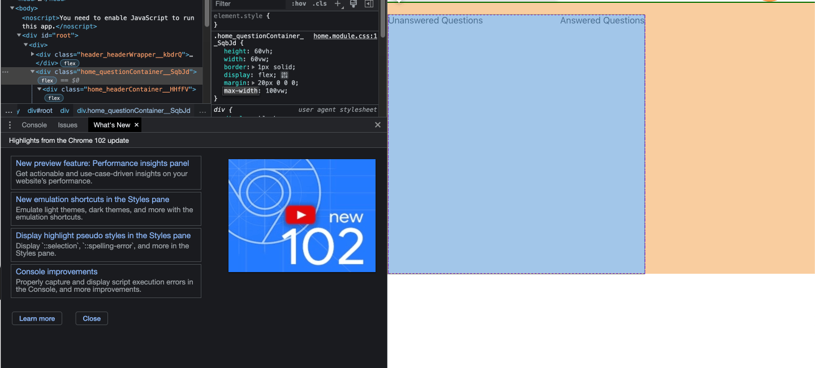Viewport: 815px width, 368px height.
Task: Click the sidebar toggle icon in Styles toolbar
Action: (369, 4)
